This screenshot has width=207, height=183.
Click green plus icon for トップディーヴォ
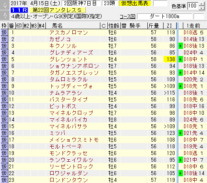coord(181,86)
